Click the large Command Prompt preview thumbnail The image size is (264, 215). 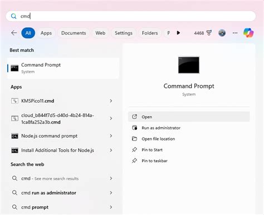click(x=189, y=65)
